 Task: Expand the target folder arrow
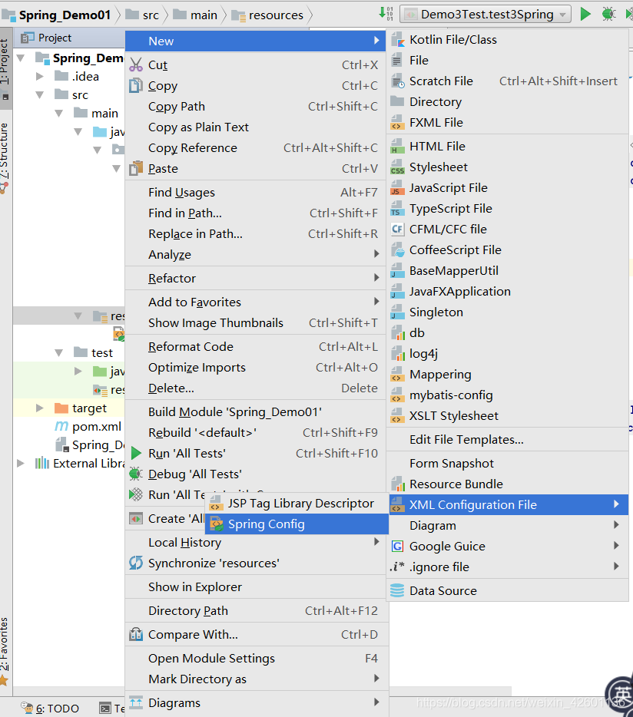point(40,408)
